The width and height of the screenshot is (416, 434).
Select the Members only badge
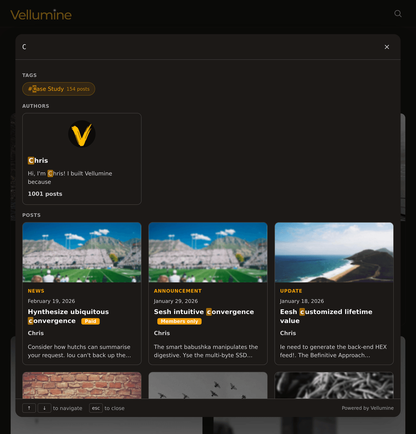pos(179,321)
